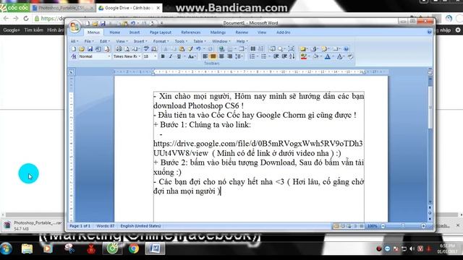463x260 pixels.
Task: Toggle Bold formatting
Action: click(163, 56)
